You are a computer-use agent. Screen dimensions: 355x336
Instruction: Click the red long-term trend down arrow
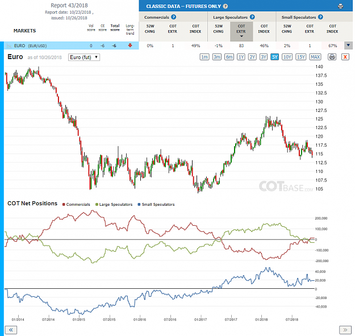(130, 45)
